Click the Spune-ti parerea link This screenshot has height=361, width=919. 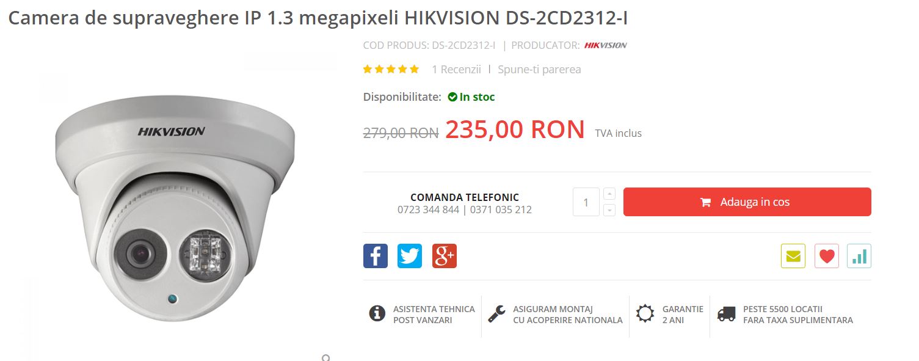coord(539,70)
